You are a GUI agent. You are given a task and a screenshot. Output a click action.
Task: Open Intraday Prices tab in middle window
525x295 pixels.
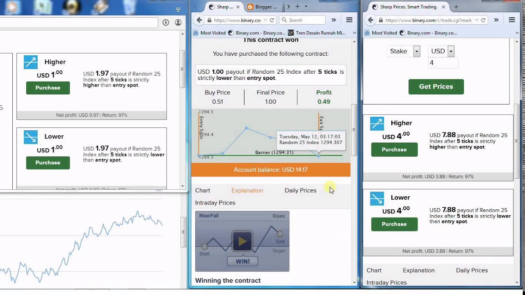tap(215, 203)
